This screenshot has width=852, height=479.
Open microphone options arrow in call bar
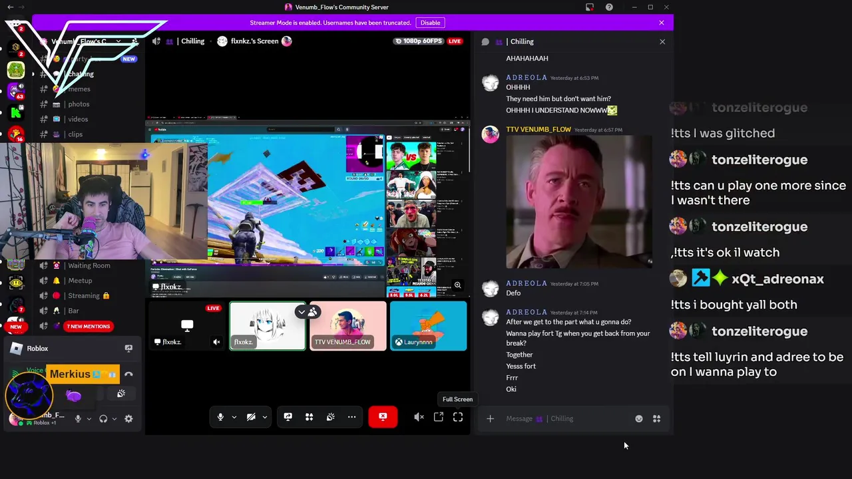click(234, 417)
